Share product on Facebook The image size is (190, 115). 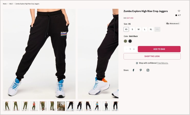click(x=133, y=70)
